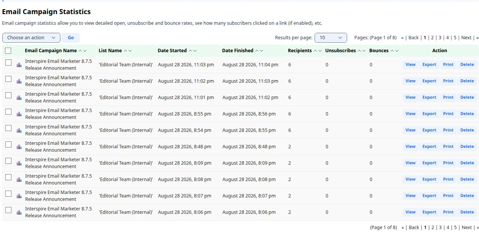
Task: Sort List Name ascending with up arrow
Action: [x=125, y=51]
